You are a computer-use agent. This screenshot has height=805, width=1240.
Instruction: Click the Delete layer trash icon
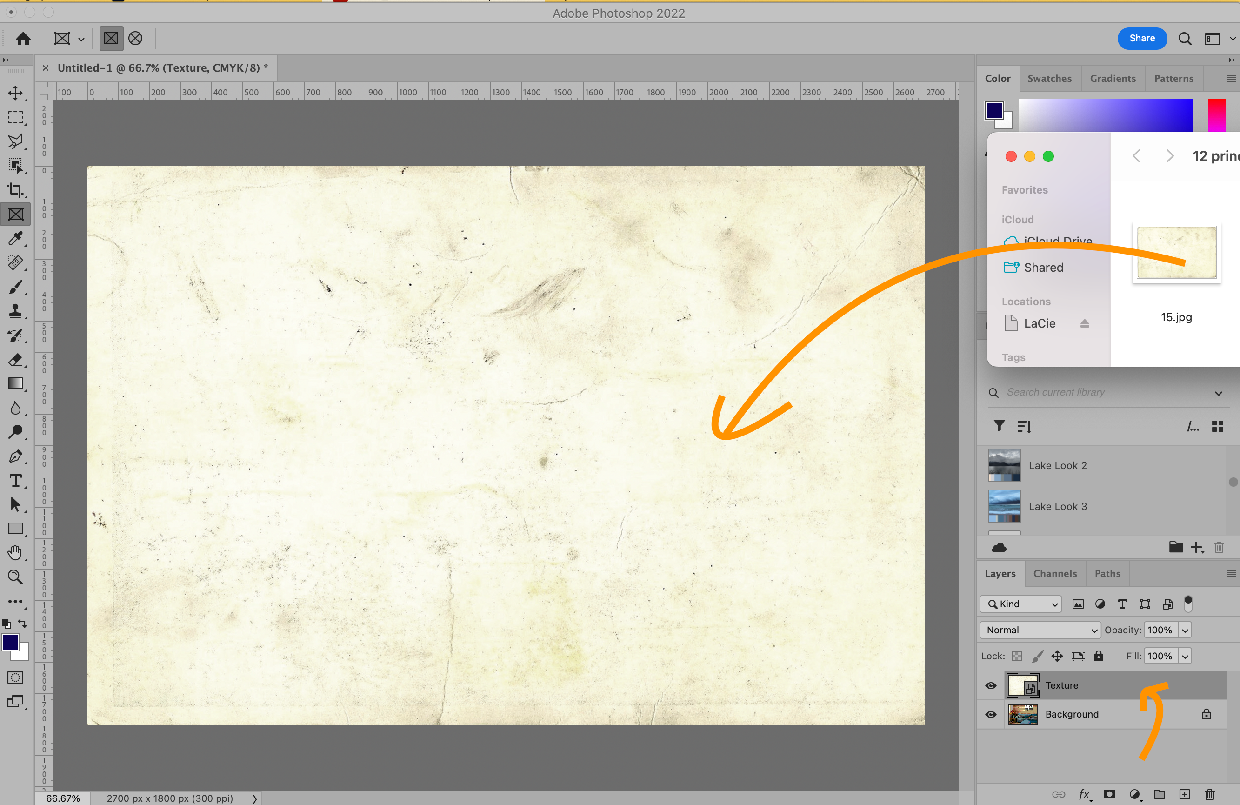click(1209, 794)
